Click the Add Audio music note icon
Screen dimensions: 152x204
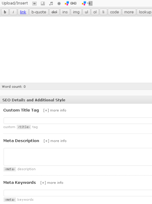point(51,4)
